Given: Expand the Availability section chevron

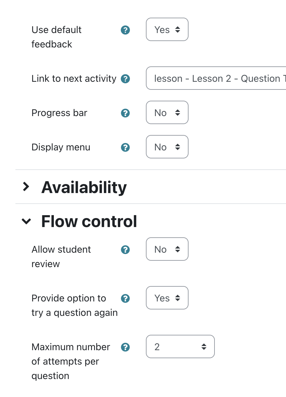Looking at the screenshot, I should [x=26, y=187].
